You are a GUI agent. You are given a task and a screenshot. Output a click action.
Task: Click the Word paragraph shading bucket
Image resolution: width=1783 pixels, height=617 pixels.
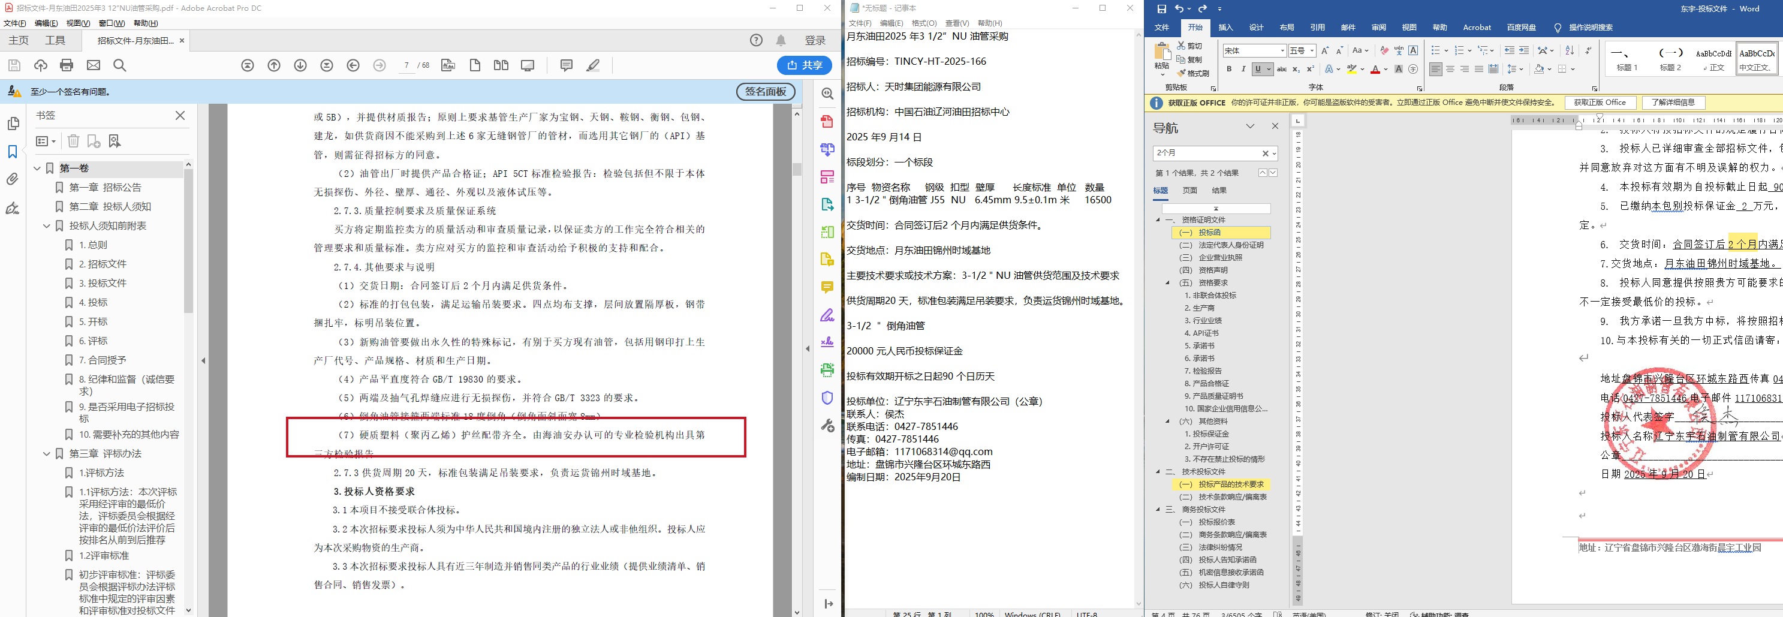point(1538,69)
